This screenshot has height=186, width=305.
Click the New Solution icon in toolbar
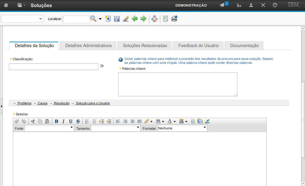pyautogui.click(x=108, y=19)
